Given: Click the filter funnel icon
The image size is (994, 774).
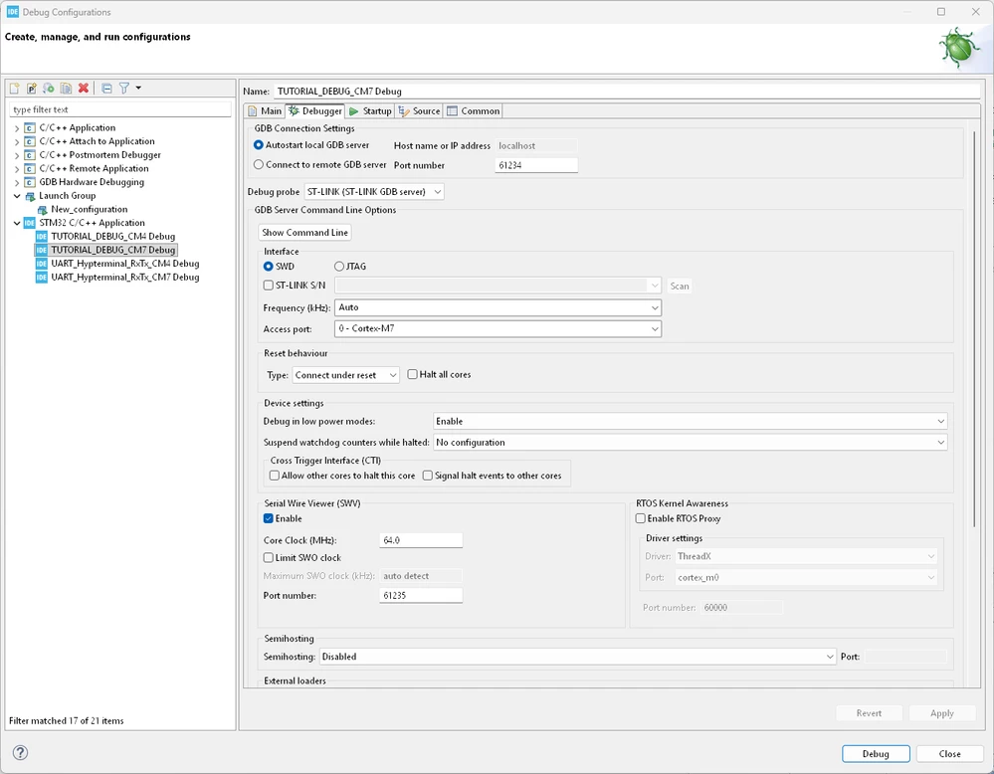Looking at the screenshot, I should click(x=124, y=89).
